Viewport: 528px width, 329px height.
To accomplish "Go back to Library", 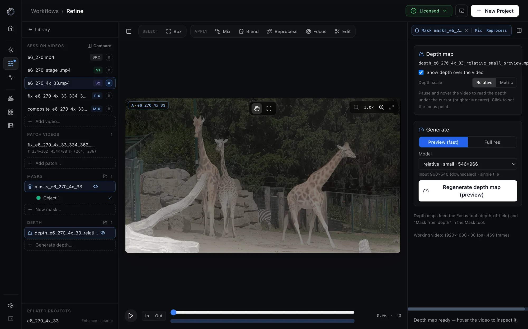I will click(39, 30).
